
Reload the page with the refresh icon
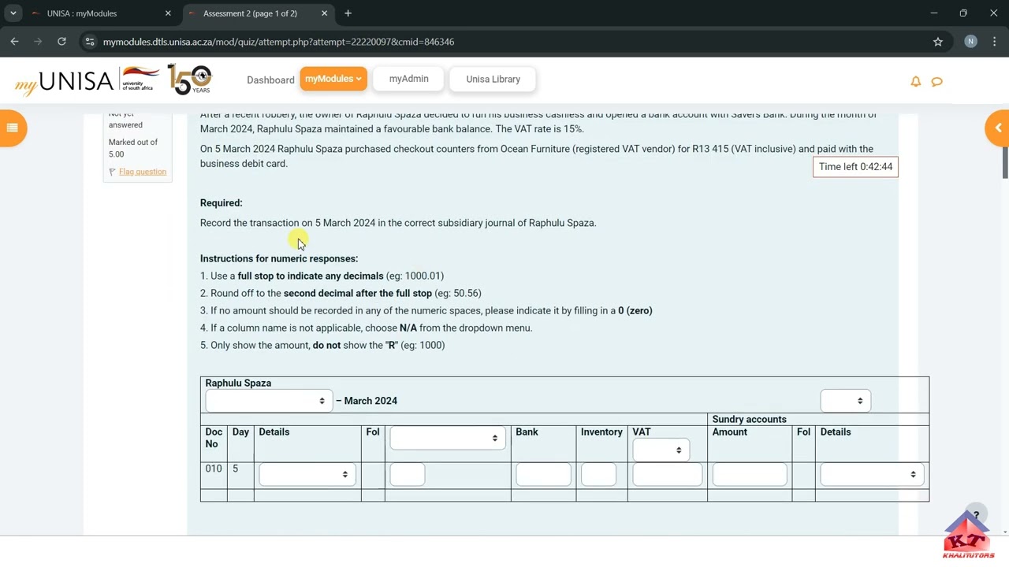pos(61,42)
